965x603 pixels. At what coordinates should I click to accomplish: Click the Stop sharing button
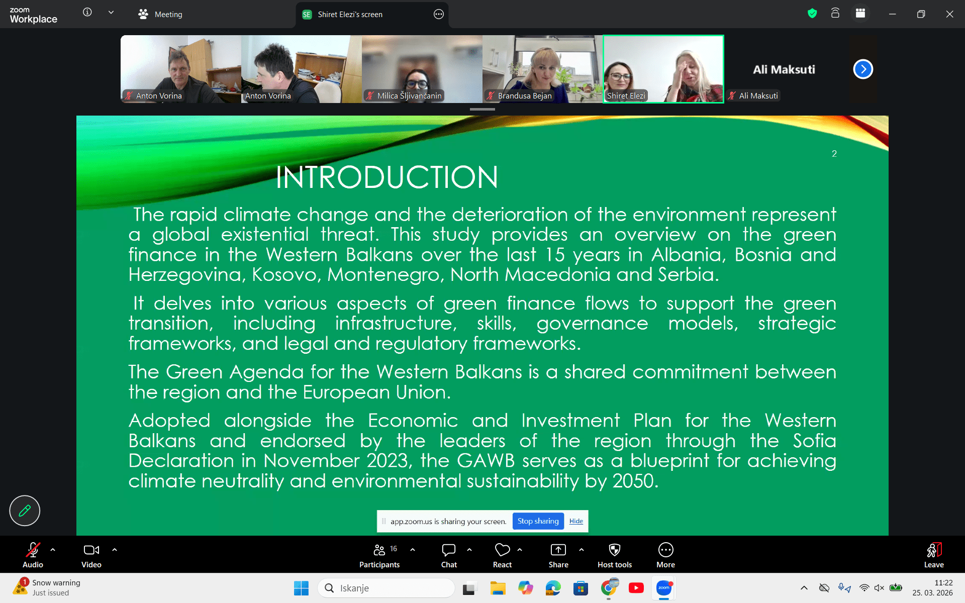click(538, 521)
